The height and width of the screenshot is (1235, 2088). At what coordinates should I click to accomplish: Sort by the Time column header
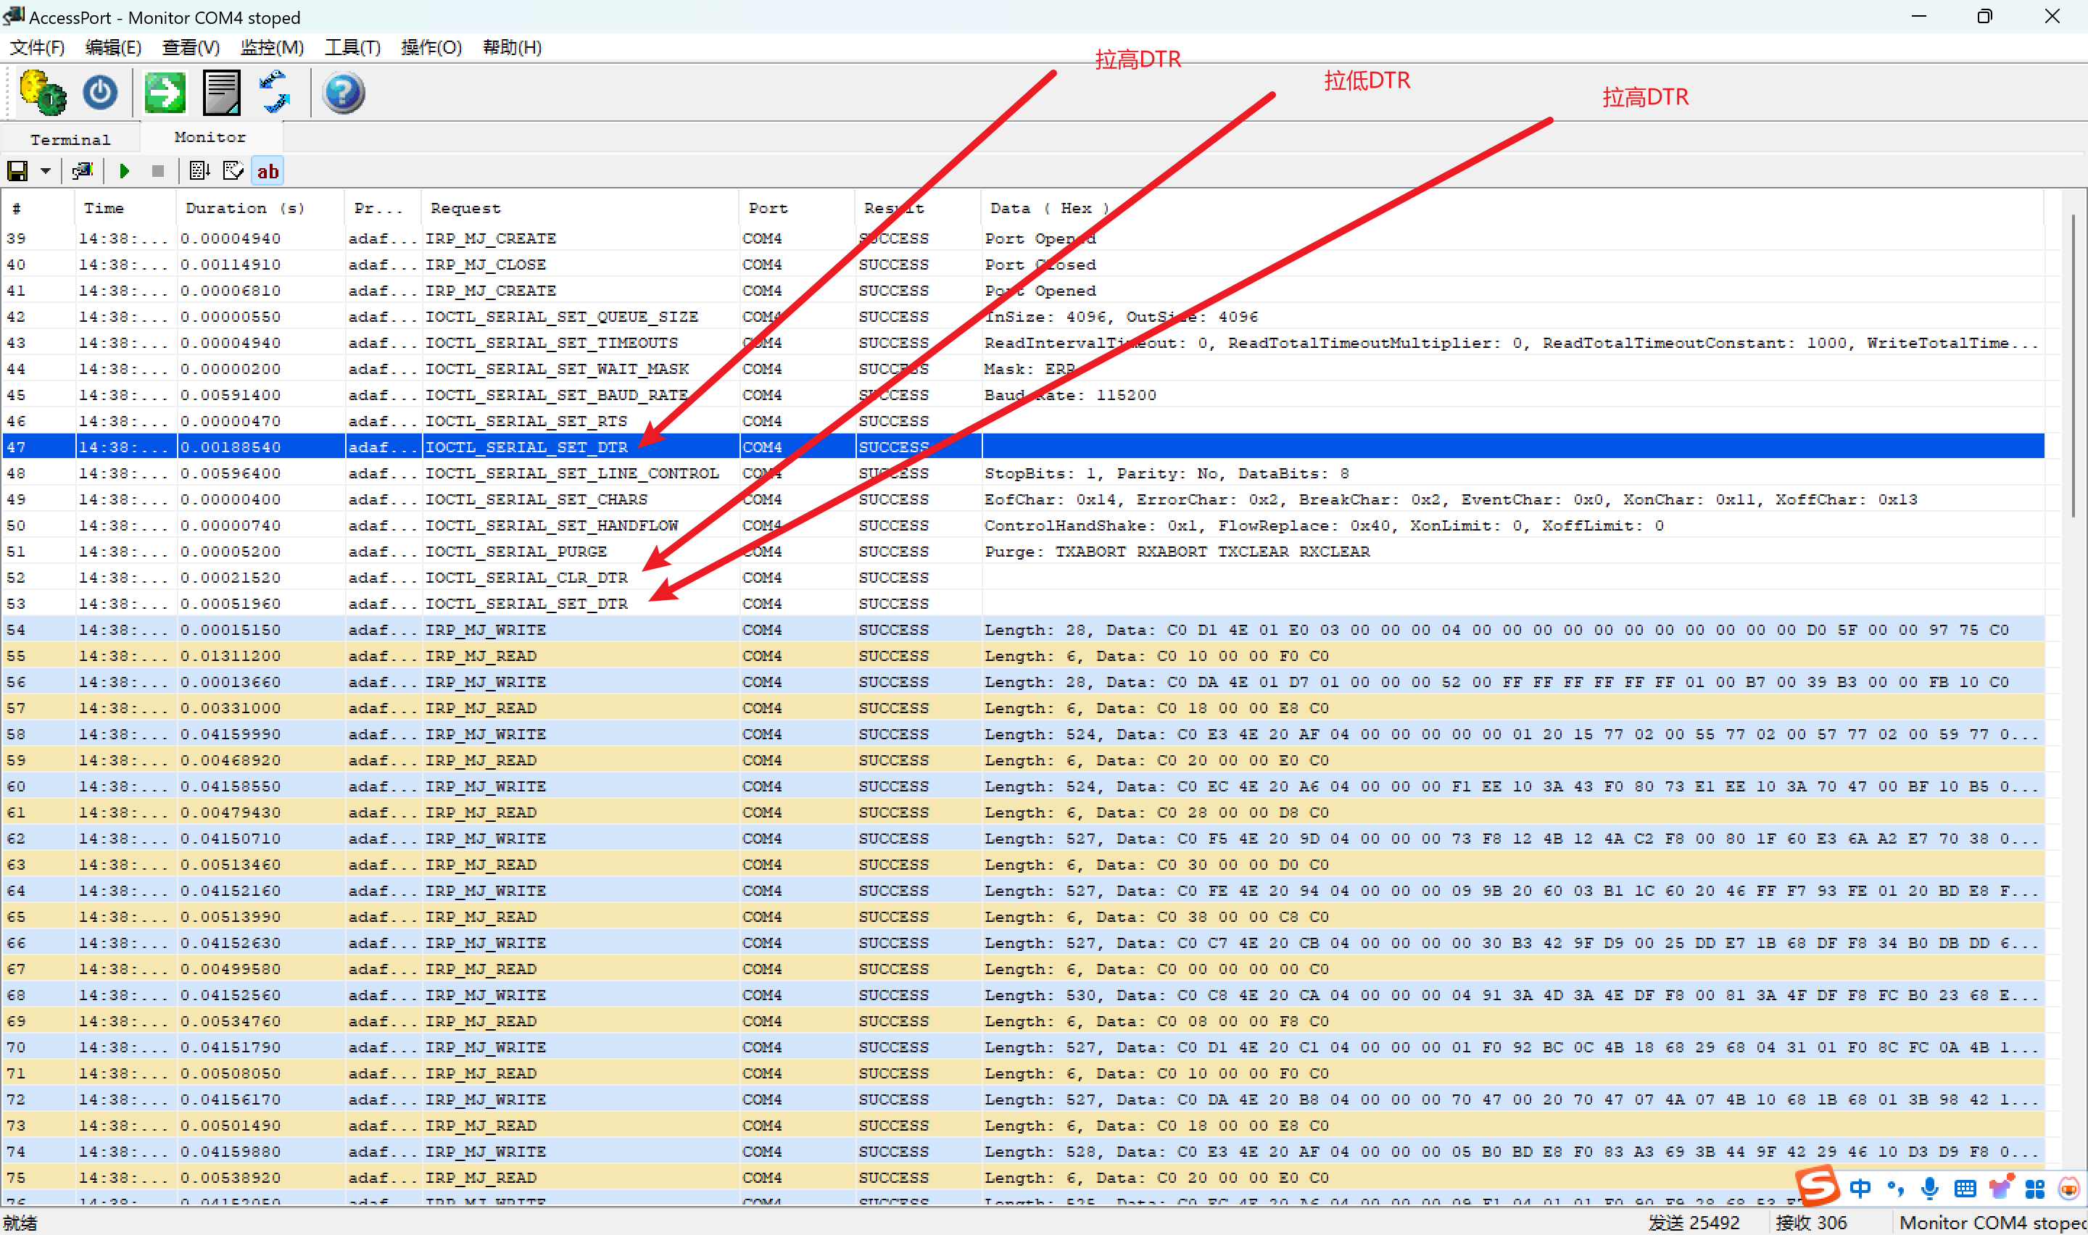[125, 209]
